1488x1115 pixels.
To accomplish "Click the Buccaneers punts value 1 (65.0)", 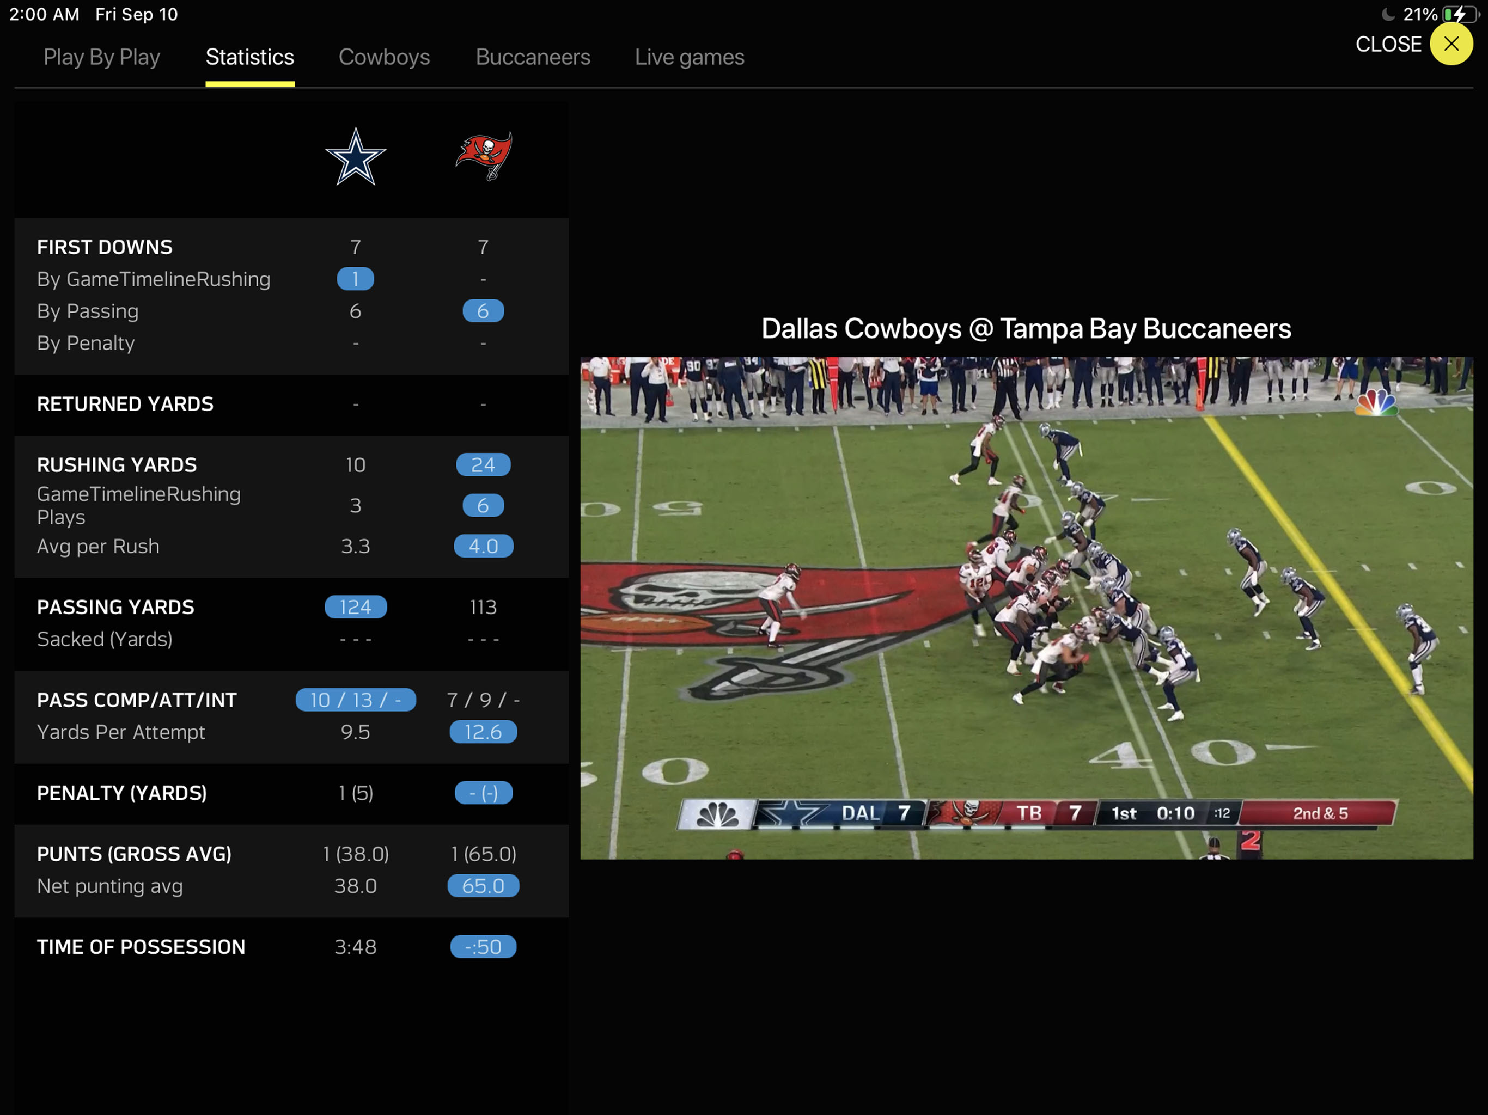I will tap(483, 854).
